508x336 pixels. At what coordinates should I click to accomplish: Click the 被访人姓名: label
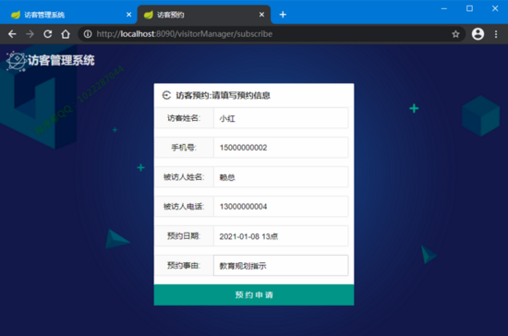tap(184, 177)
